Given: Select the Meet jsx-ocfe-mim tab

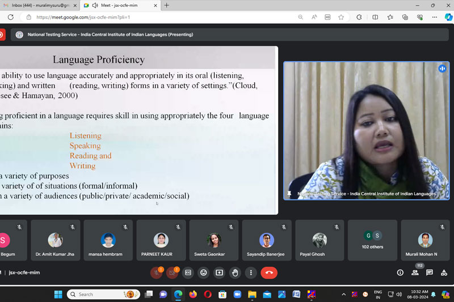Looking at the screenshot, I should click(x=120, y=5).
